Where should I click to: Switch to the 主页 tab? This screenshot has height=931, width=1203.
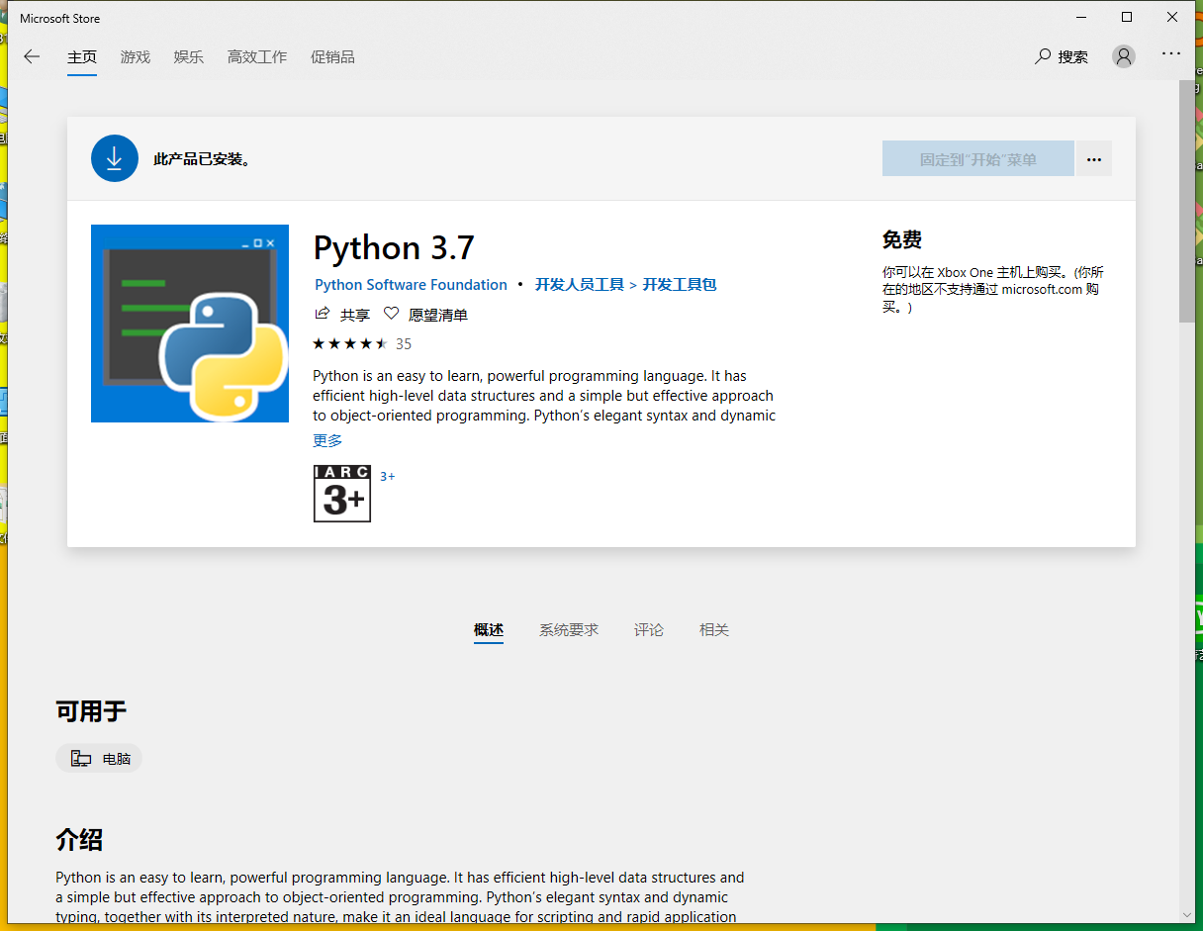tap(82, 56)
